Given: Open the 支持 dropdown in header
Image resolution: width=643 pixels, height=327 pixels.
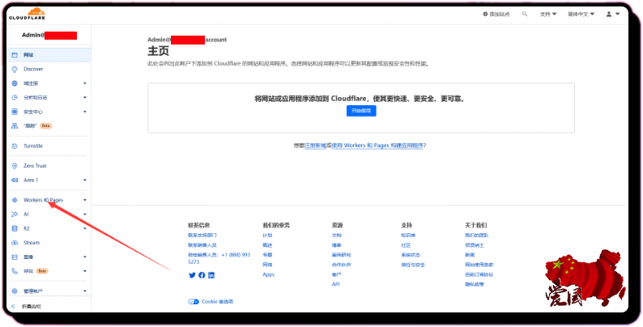Looking at the screenshot, I should point(550,15).
